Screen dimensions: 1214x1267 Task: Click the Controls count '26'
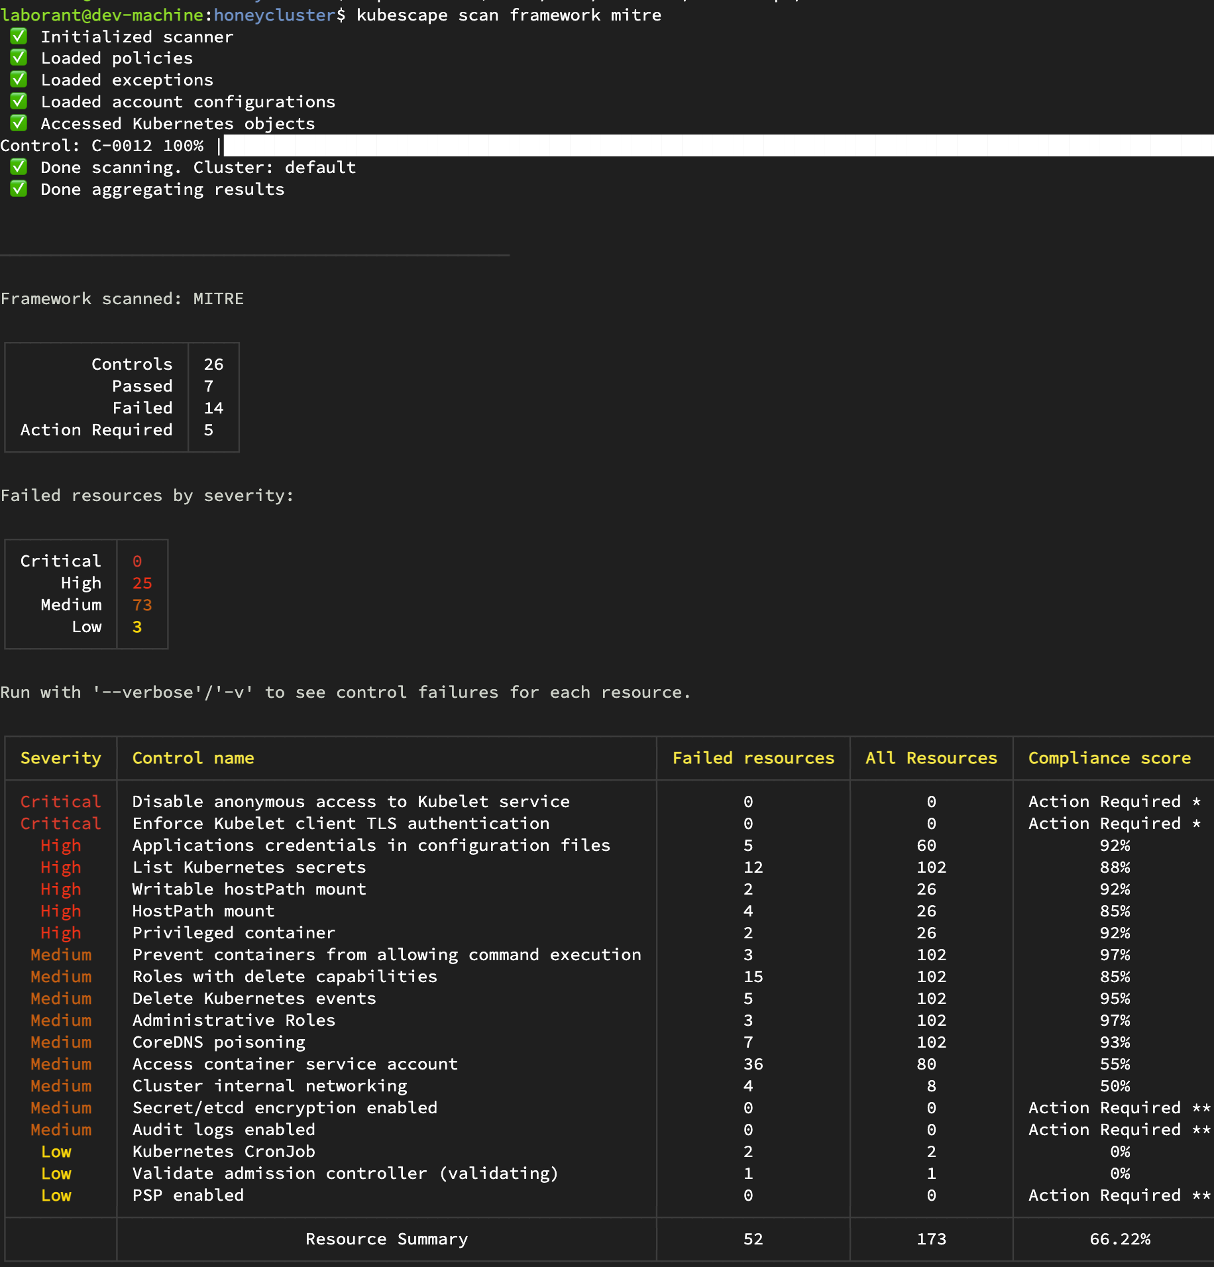point(213,364)
